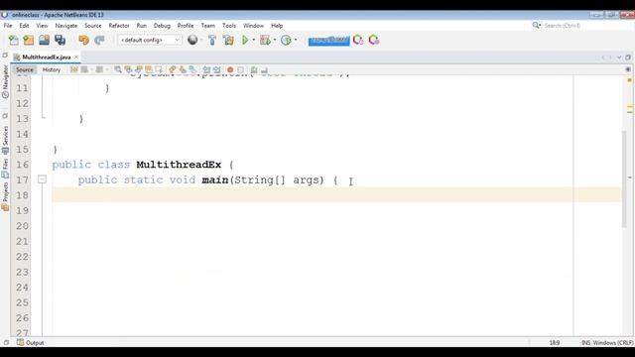Toggle Highlight Search in editor toolbar
Screen dimensions: 635x357
coord(149,69)
